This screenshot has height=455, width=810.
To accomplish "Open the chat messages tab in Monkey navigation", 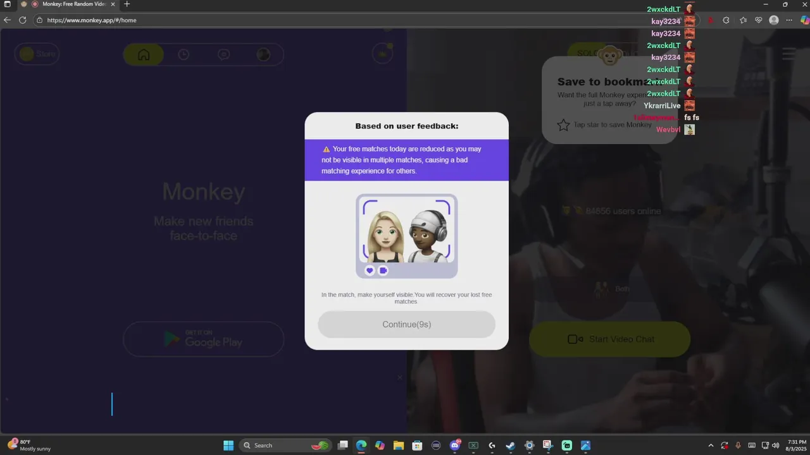I will pyautogui.click(x=223, y=54).
